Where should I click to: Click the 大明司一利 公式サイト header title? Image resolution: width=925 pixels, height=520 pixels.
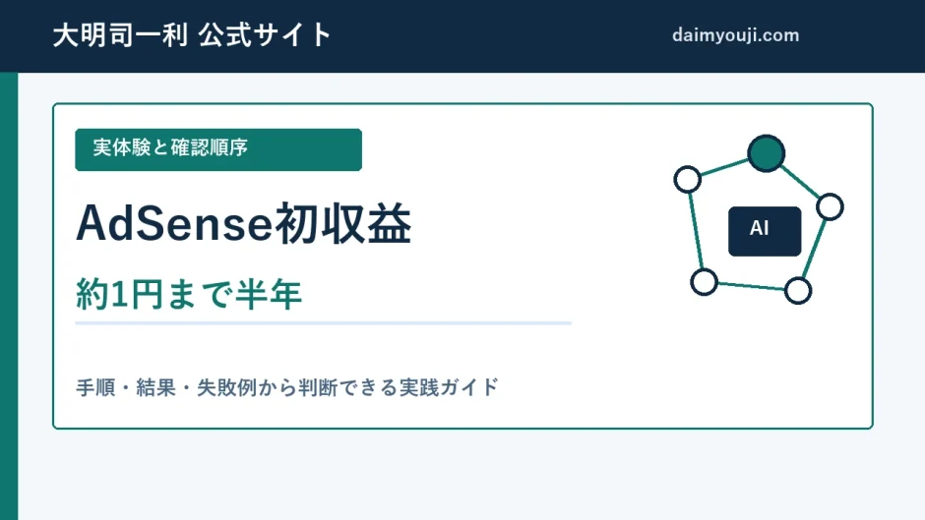click(192, 34)
